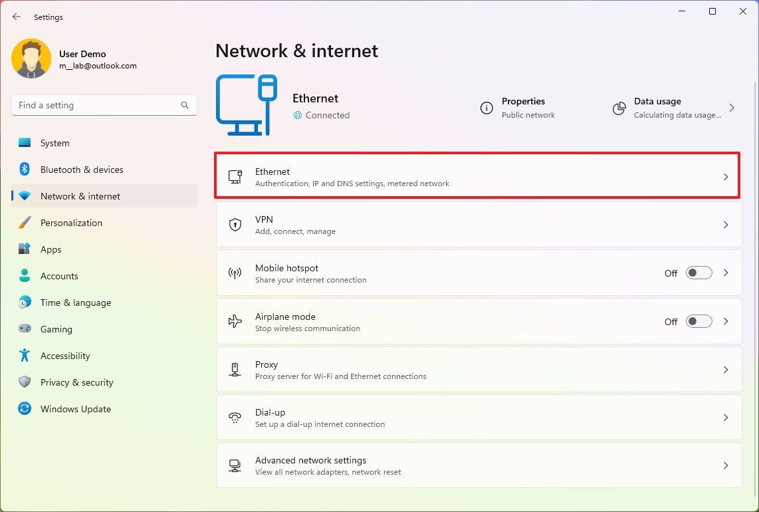Enable Airplane mode
Image resolution: width=759 pixels, height=512 pixels.
(698, 321)
